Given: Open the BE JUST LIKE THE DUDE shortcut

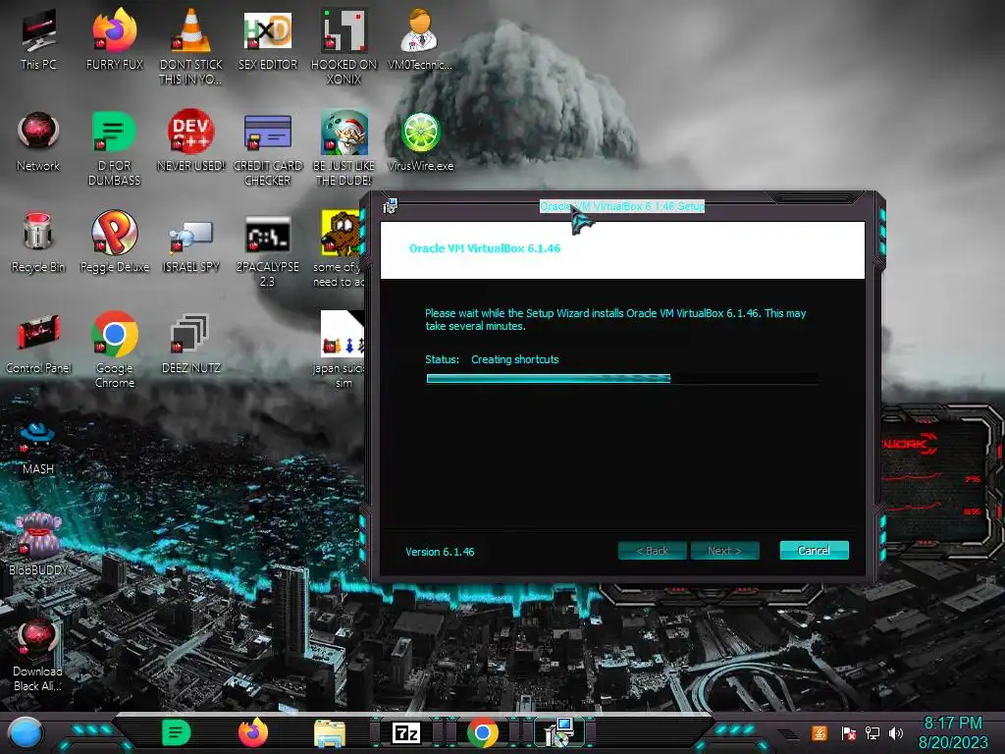Looking at the screenshot, I should [x=344, y=147].
